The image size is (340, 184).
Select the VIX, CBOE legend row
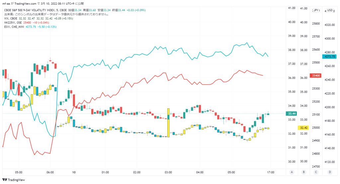[39, 19]
